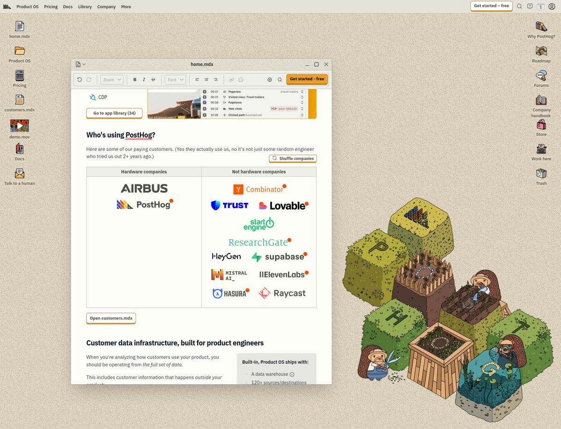Click Go to app library (34) button
561x429 pixels.
[115, 113]
